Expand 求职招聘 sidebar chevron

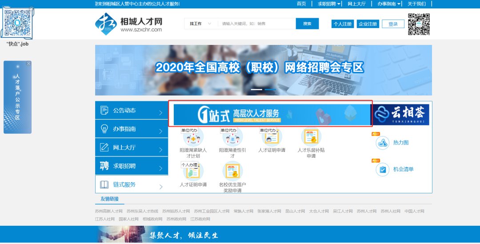(161, 168)
